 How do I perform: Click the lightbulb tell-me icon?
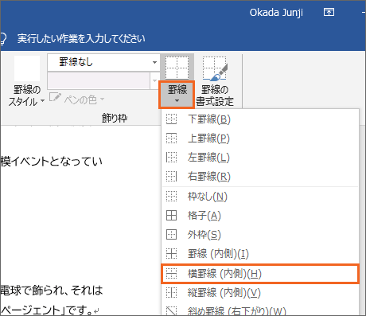[x=2, y=39]
